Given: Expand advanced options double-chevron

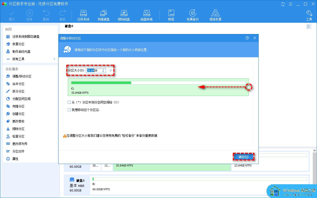Looking at the screenshot, I should [x=110, y=70].
